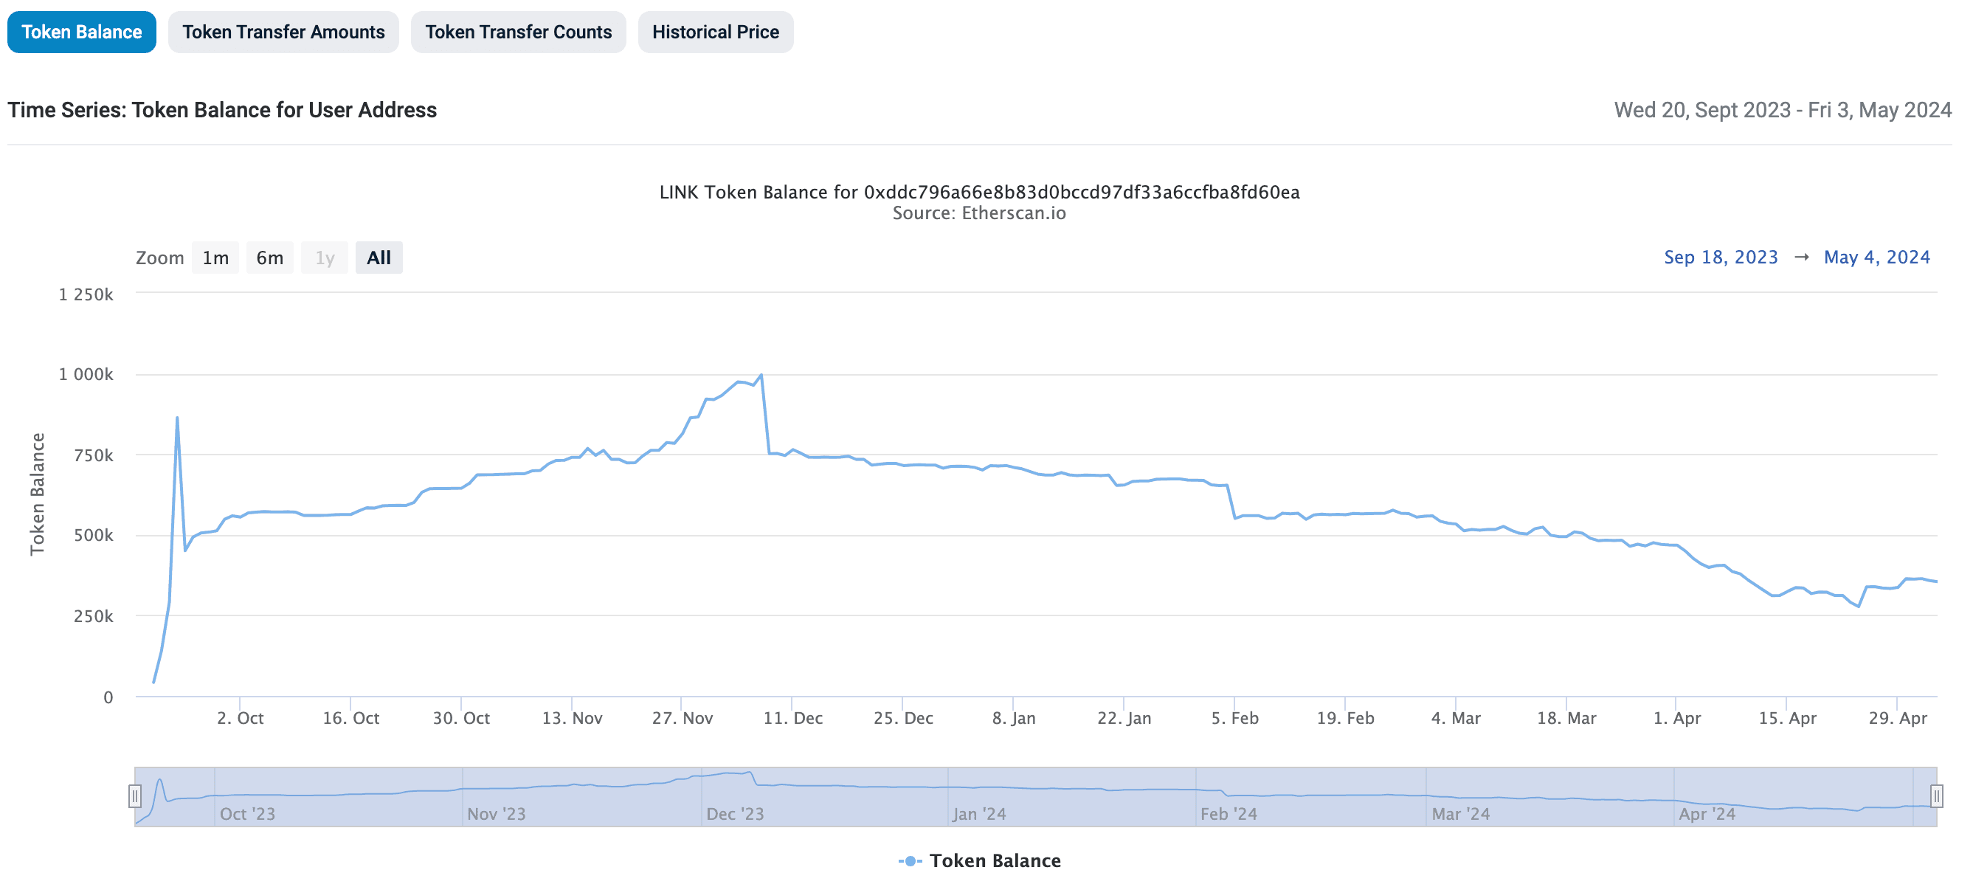Click the 5. Feb x-axis label
Screen dimensions: 1973x887
pos(1234,718)
